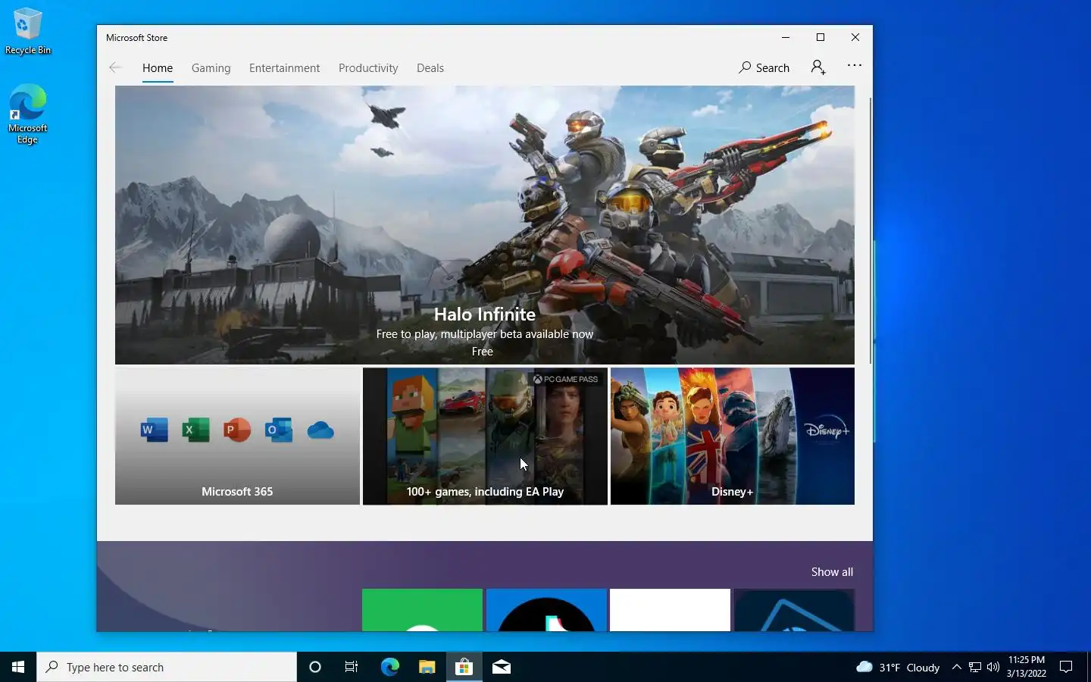Click the taskbar search box

coord(167,667)
